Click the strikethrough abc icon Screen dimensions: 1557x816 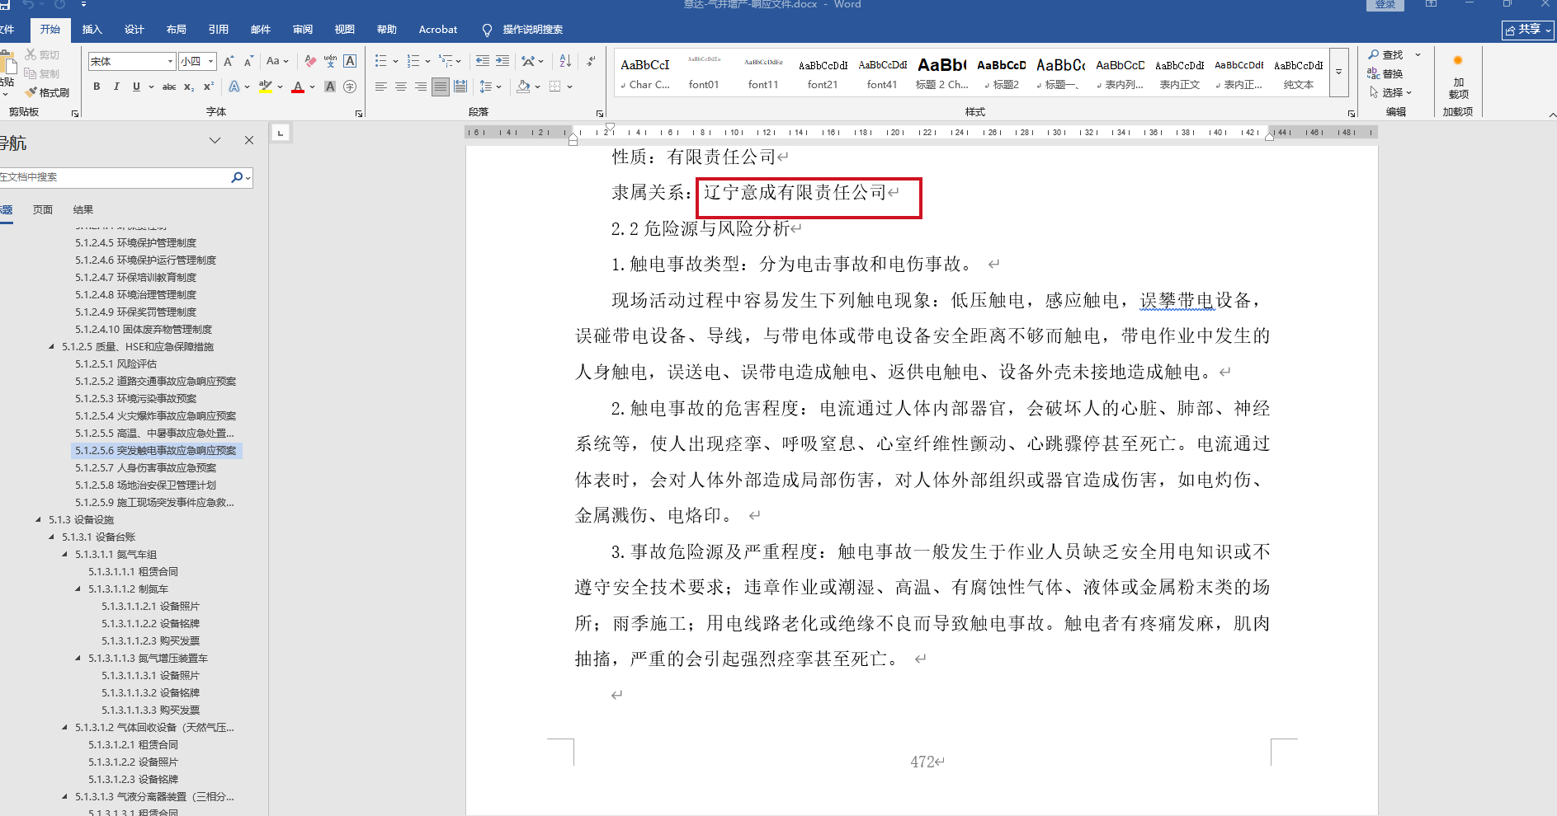pos(169,87)
